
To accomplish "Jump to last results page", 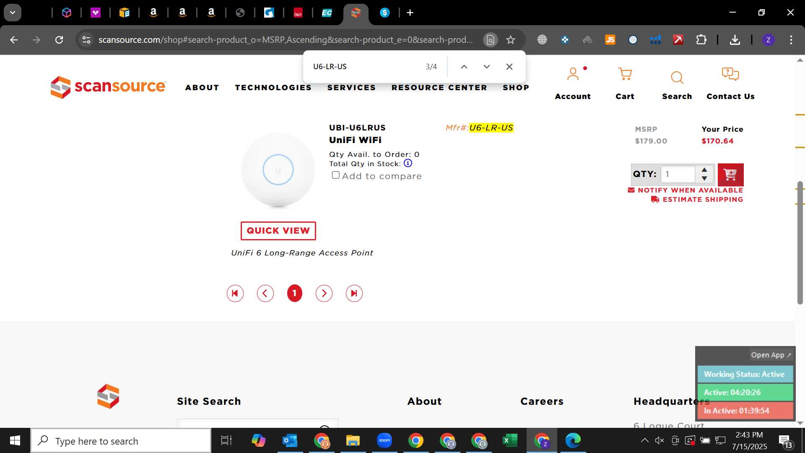I will [x=354, y=293].
